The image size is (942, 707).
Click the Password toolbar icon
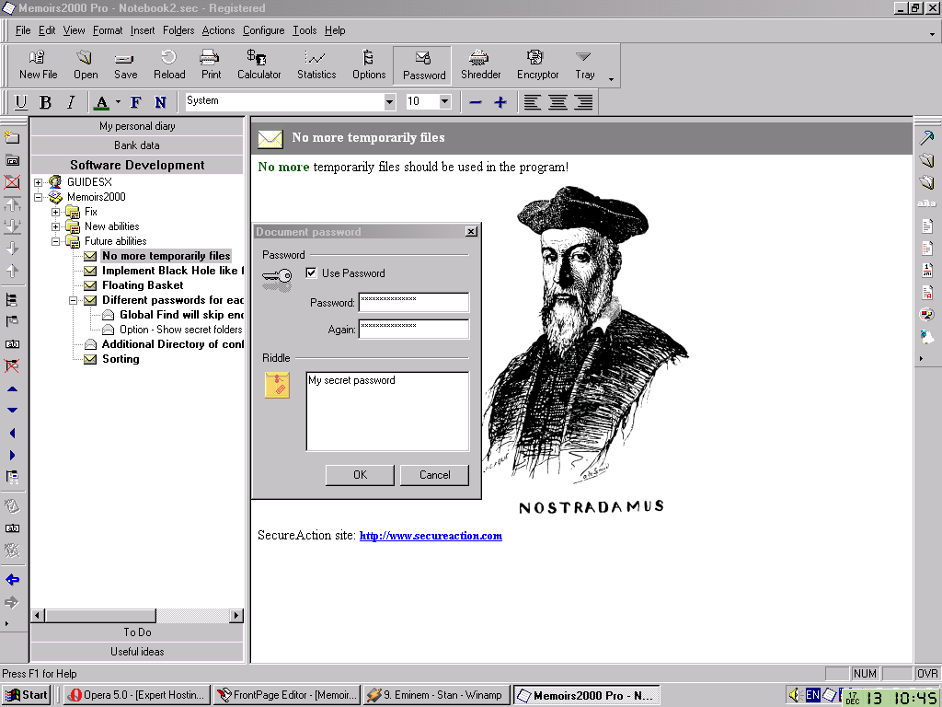point(421,64)
